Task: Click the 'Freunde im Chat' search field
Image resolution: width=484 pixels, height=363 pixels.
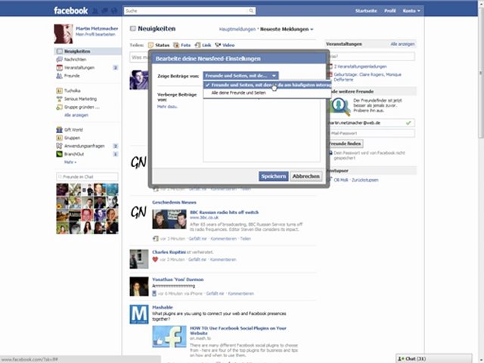Action: (x=86, y=176)
